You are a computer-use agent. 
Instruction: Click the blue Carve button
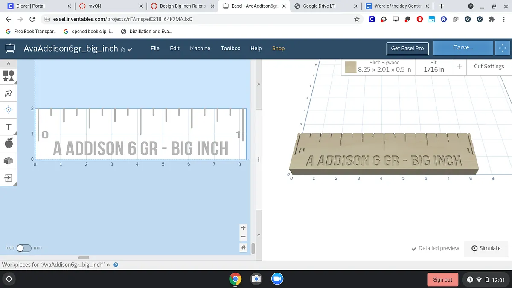point(463,48)
